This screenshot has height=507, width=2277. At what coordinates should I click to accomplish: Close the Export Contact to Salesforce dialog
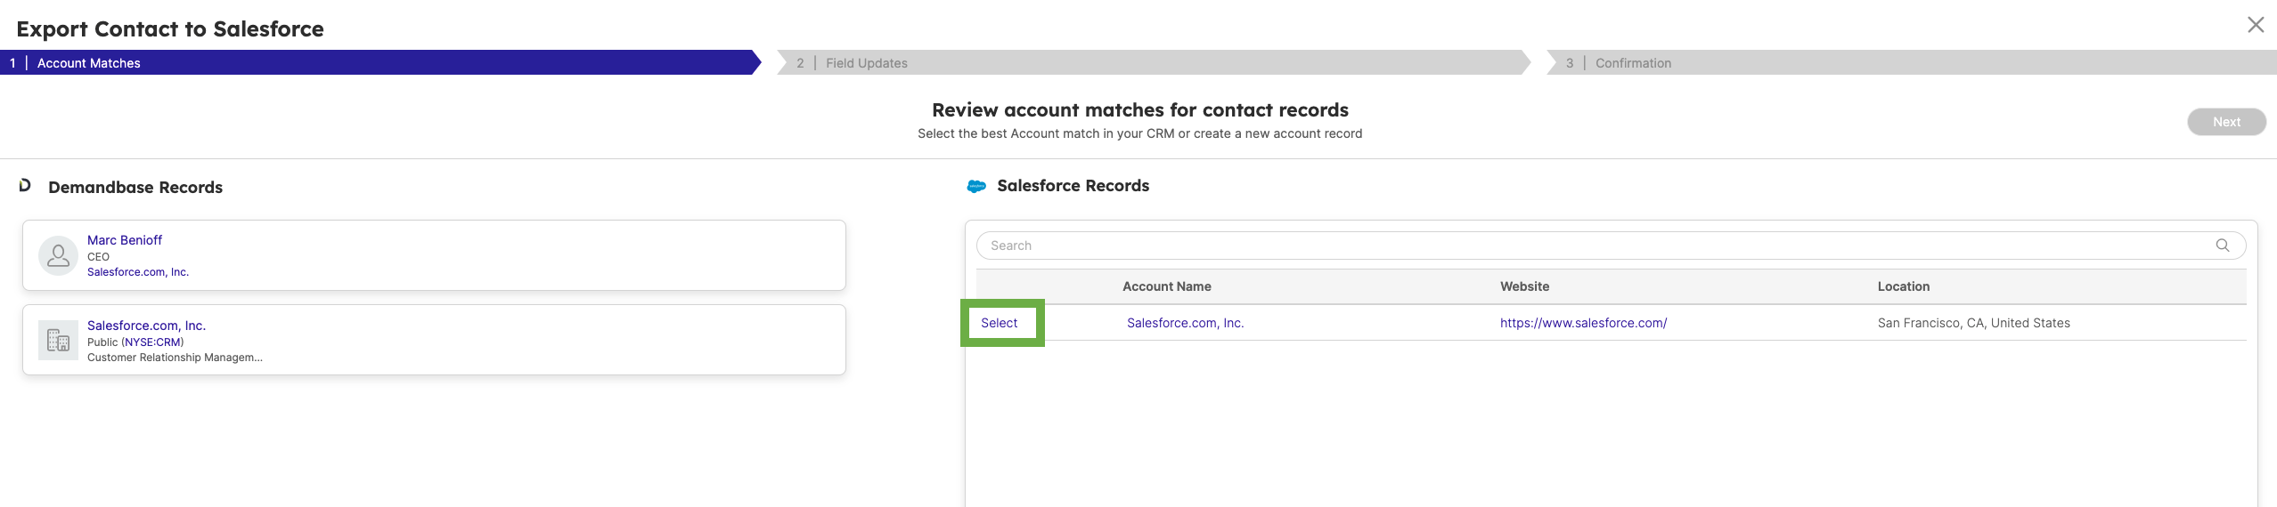tap(2255, 25)
